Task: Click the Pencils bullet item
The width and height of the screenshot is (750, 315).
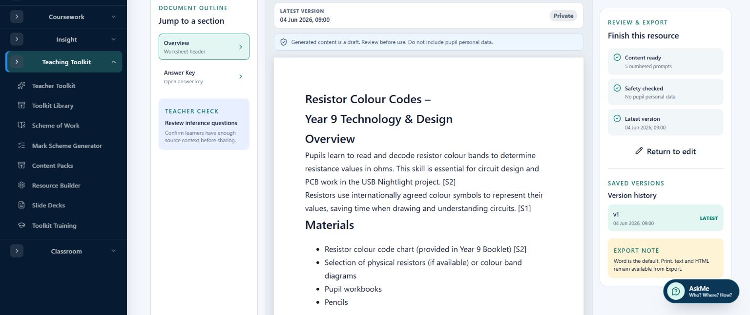Action: point(336,302)
